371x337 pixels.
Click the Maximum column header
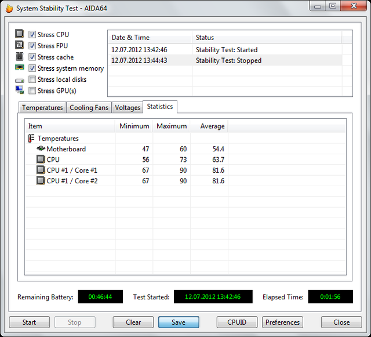click(x=172, y=126)
